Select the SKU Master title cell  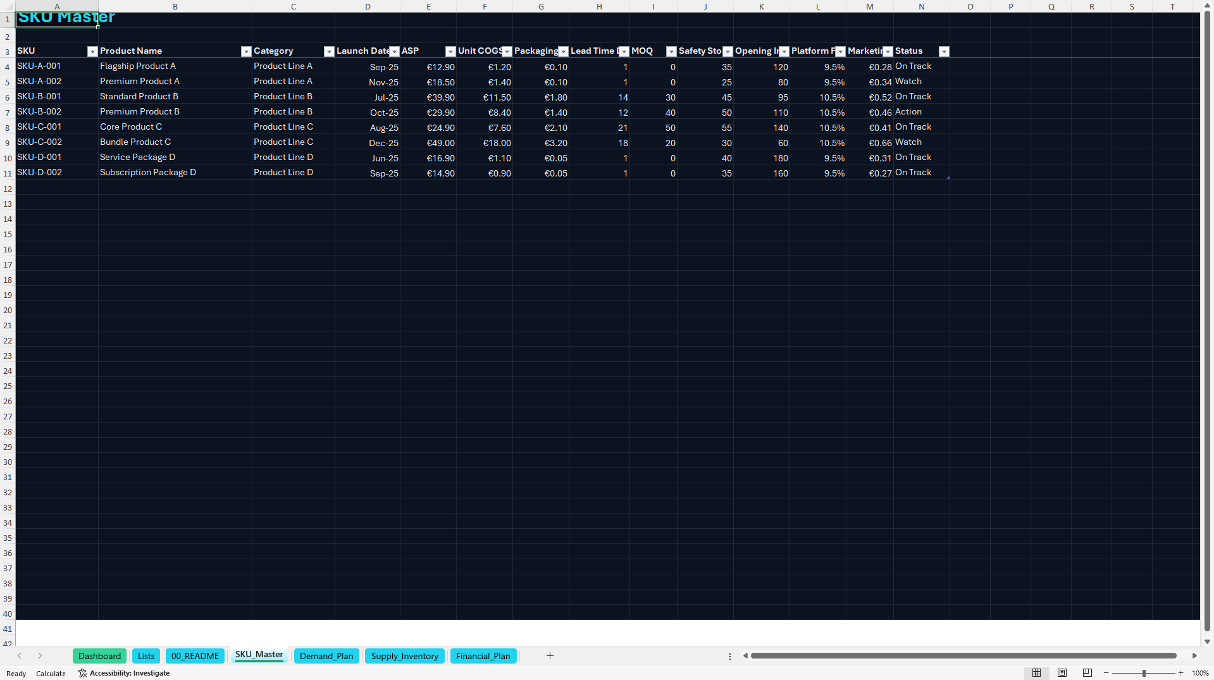pos(57,20)
